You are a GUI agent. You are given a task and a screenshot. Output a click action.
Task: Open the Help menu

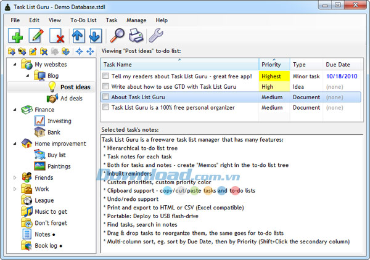pos(162,20)
